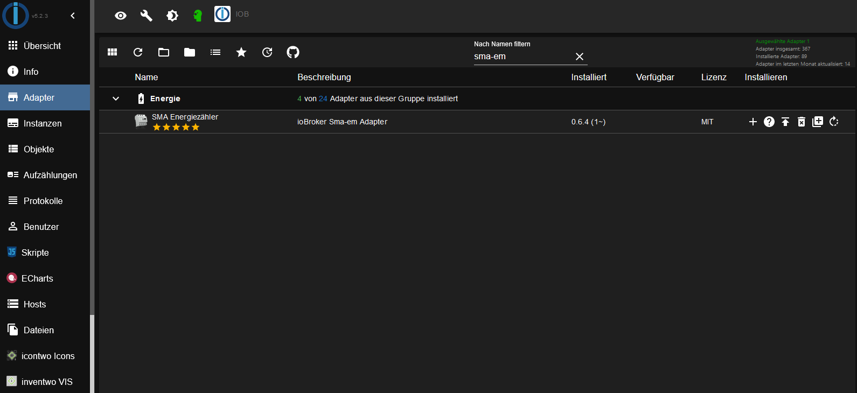
Task: Click the ioBroker Sma-em Adapter description
Action: tap(342, 122)
